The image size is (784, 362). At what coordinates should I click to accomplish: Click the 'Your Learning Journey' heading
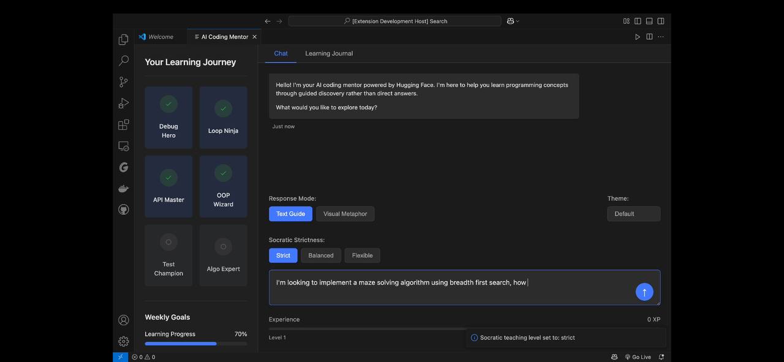[190, 62]
